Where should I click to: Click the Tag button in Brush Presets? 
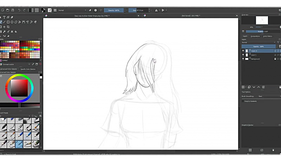[x=35, y=116]
